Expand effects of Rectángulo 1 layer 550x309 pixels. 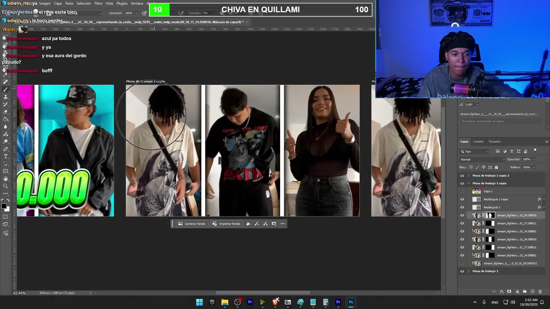[x=544, y=207]
